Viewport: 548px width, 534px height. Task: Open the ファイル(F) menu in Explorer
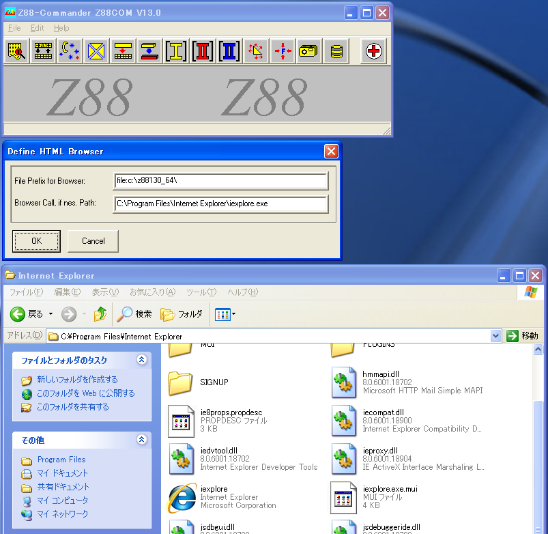point(26,292)
